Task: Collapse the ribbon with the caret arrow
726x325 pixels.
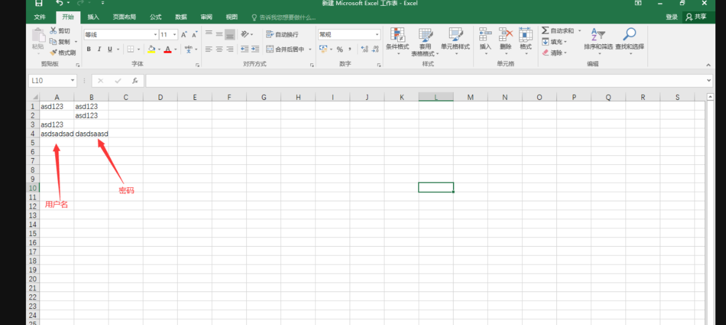Action: click(709, 64)
